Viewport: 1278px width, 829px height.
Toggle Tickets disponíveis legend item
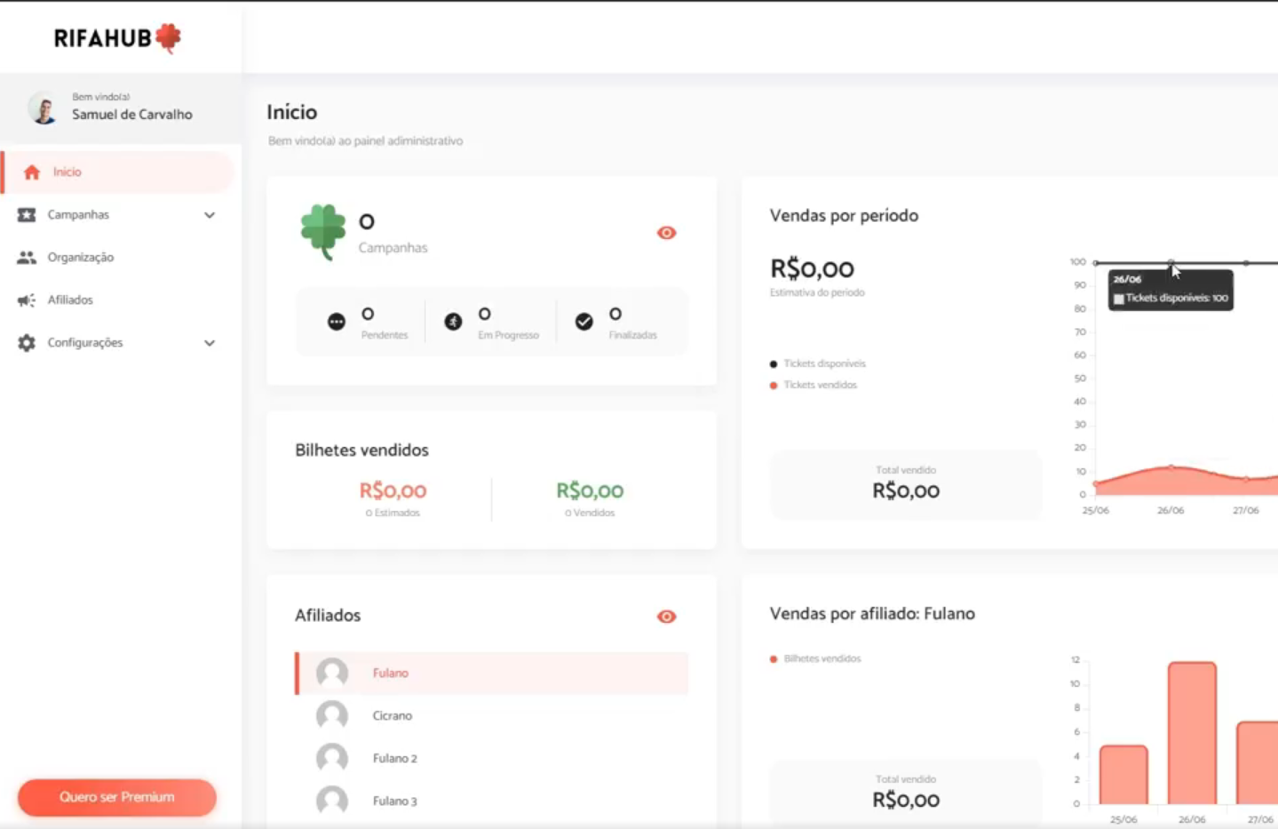818,364
